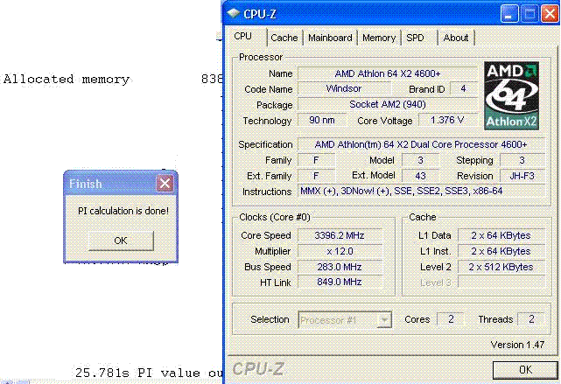This screenshot has width=561, height=384.
Task: Click the Technology value 90 nm
Action: coord(322,120)
